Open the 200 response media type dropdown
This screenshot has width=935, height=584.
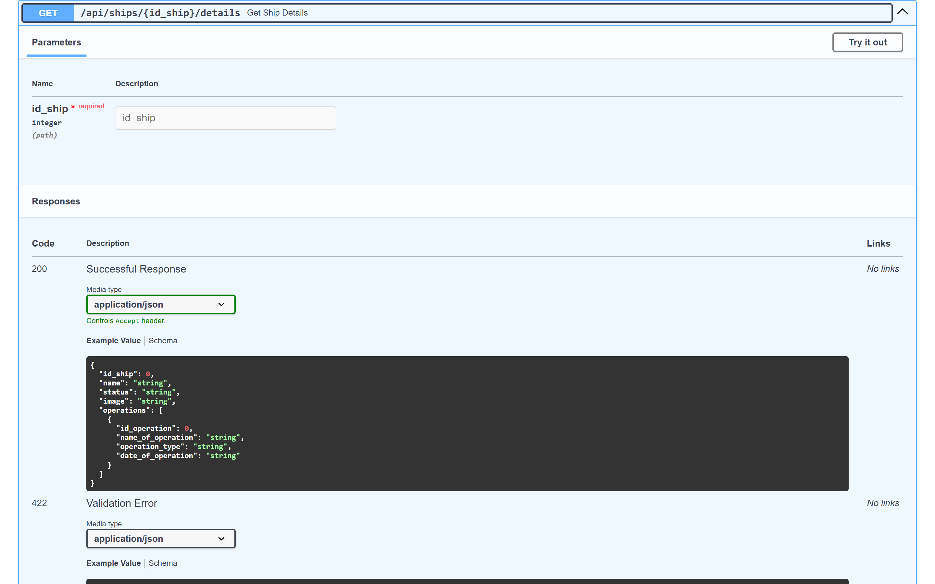tap(161, 304)
